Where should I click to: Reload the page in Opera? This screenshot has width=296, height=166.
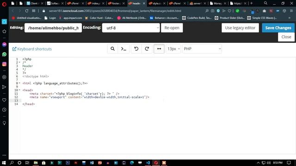(x=27, y=11)
